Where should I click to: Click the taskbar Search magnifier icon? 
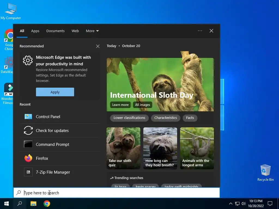(20, 204)
